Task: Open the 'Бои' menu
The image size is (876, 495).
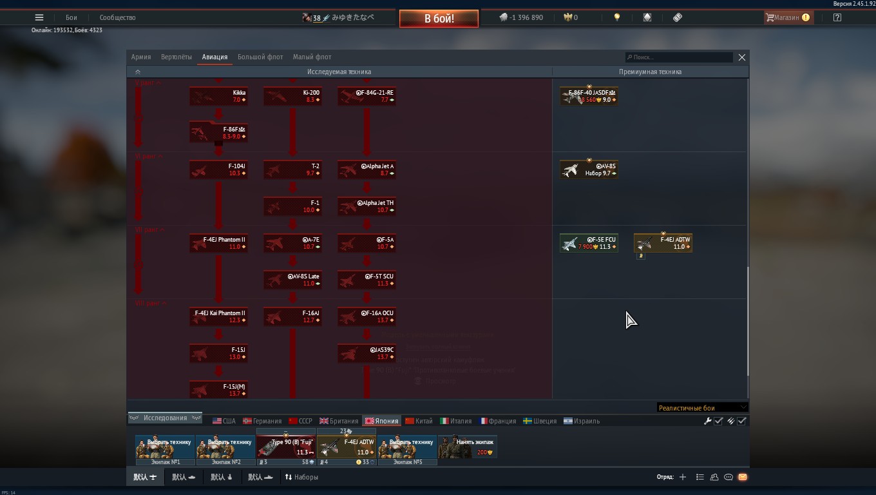Action: pos(71,17)
